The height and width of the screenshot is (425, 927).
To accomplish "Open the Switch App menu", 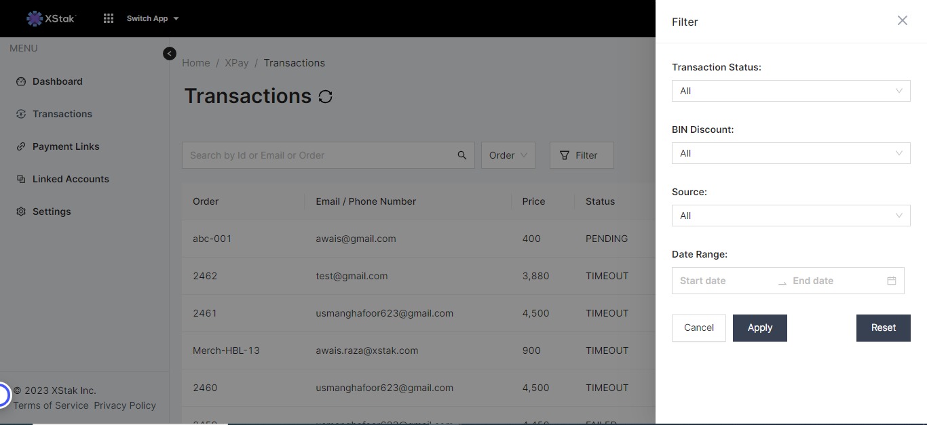I will pyautogui.click(x=152, y=18).
